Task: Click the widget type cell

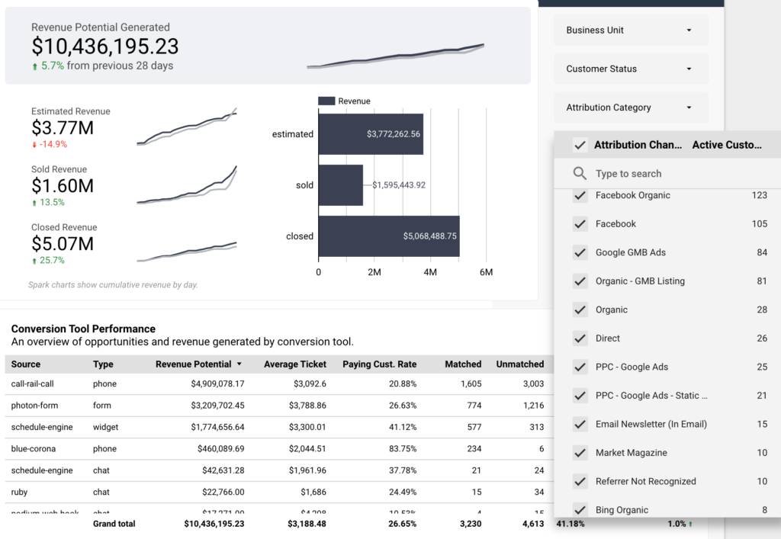Action: tap(105, 427)
